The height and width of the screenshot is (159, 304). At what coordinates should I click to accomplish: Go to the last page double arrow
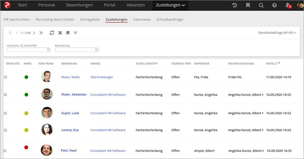41,33
